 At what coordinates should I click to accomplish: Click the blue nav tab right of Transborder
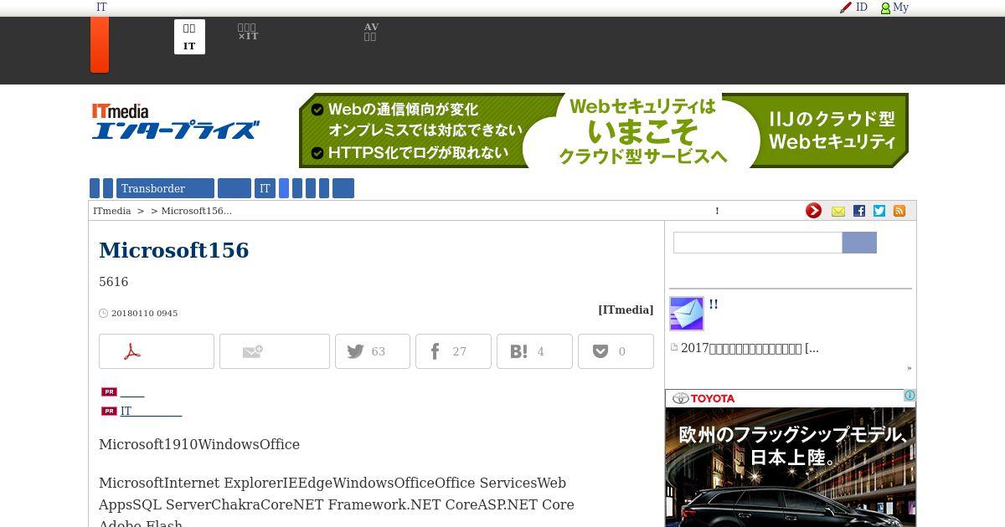pos(234,188)
